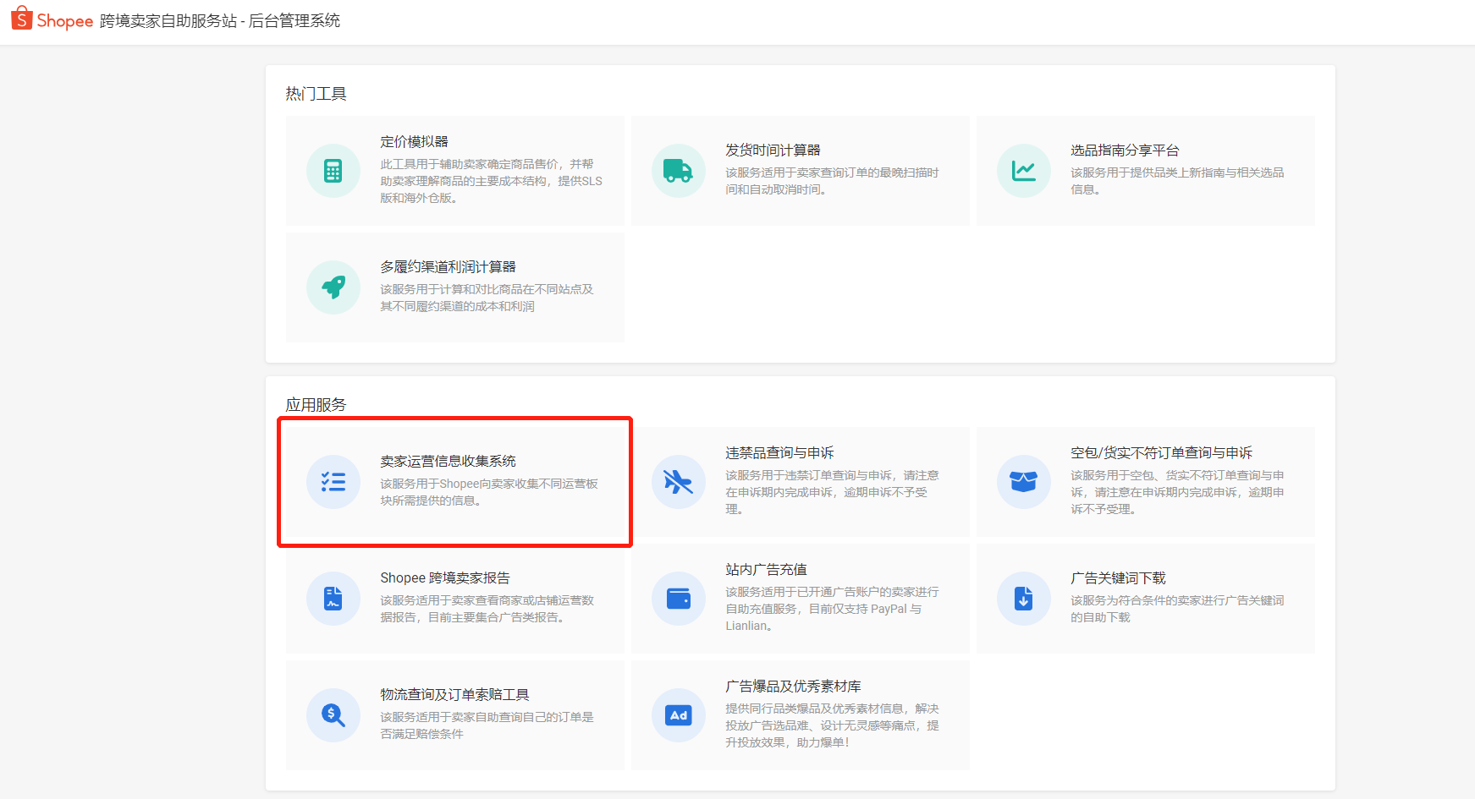Open 空包/货实不符订单查询与申诉 title

click(1161, 452)
